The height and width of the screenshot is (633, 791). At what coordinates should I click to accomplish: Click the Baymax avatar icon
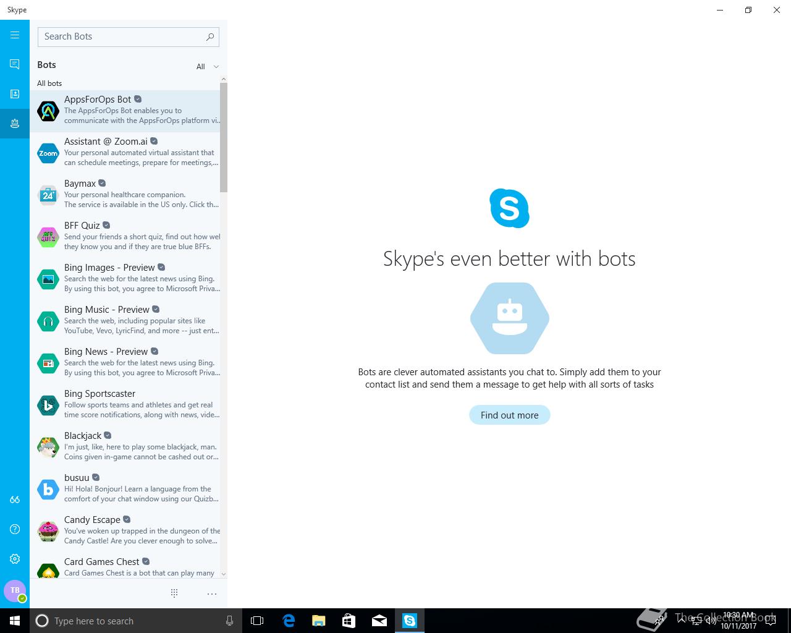pyautogui.click(x=48, y=195)
